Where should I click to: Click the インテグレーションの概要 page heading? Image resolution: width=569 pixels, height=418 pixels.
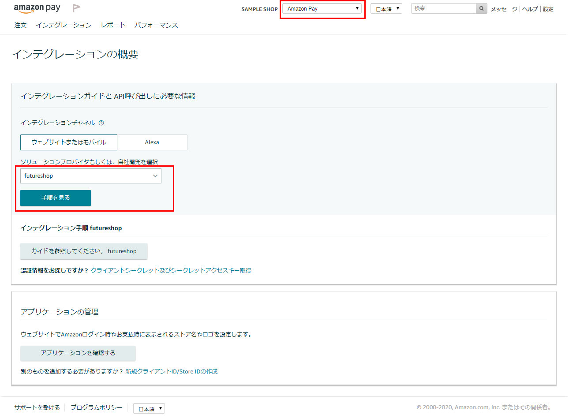pos(75,54)
